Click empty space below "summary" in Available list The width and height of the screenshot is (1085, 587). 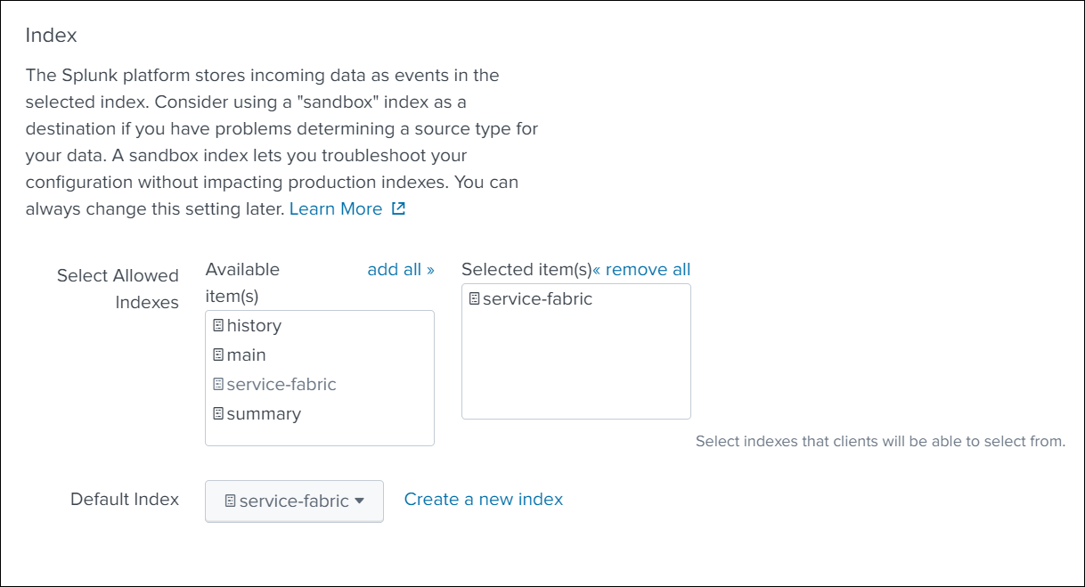pyautogui.click(x=319, y=436)
